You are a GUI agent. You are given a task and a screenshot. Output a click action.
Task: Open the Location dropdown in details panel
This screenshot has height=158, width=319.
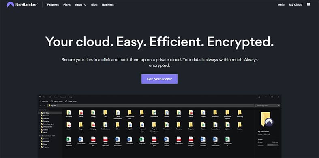273,145
